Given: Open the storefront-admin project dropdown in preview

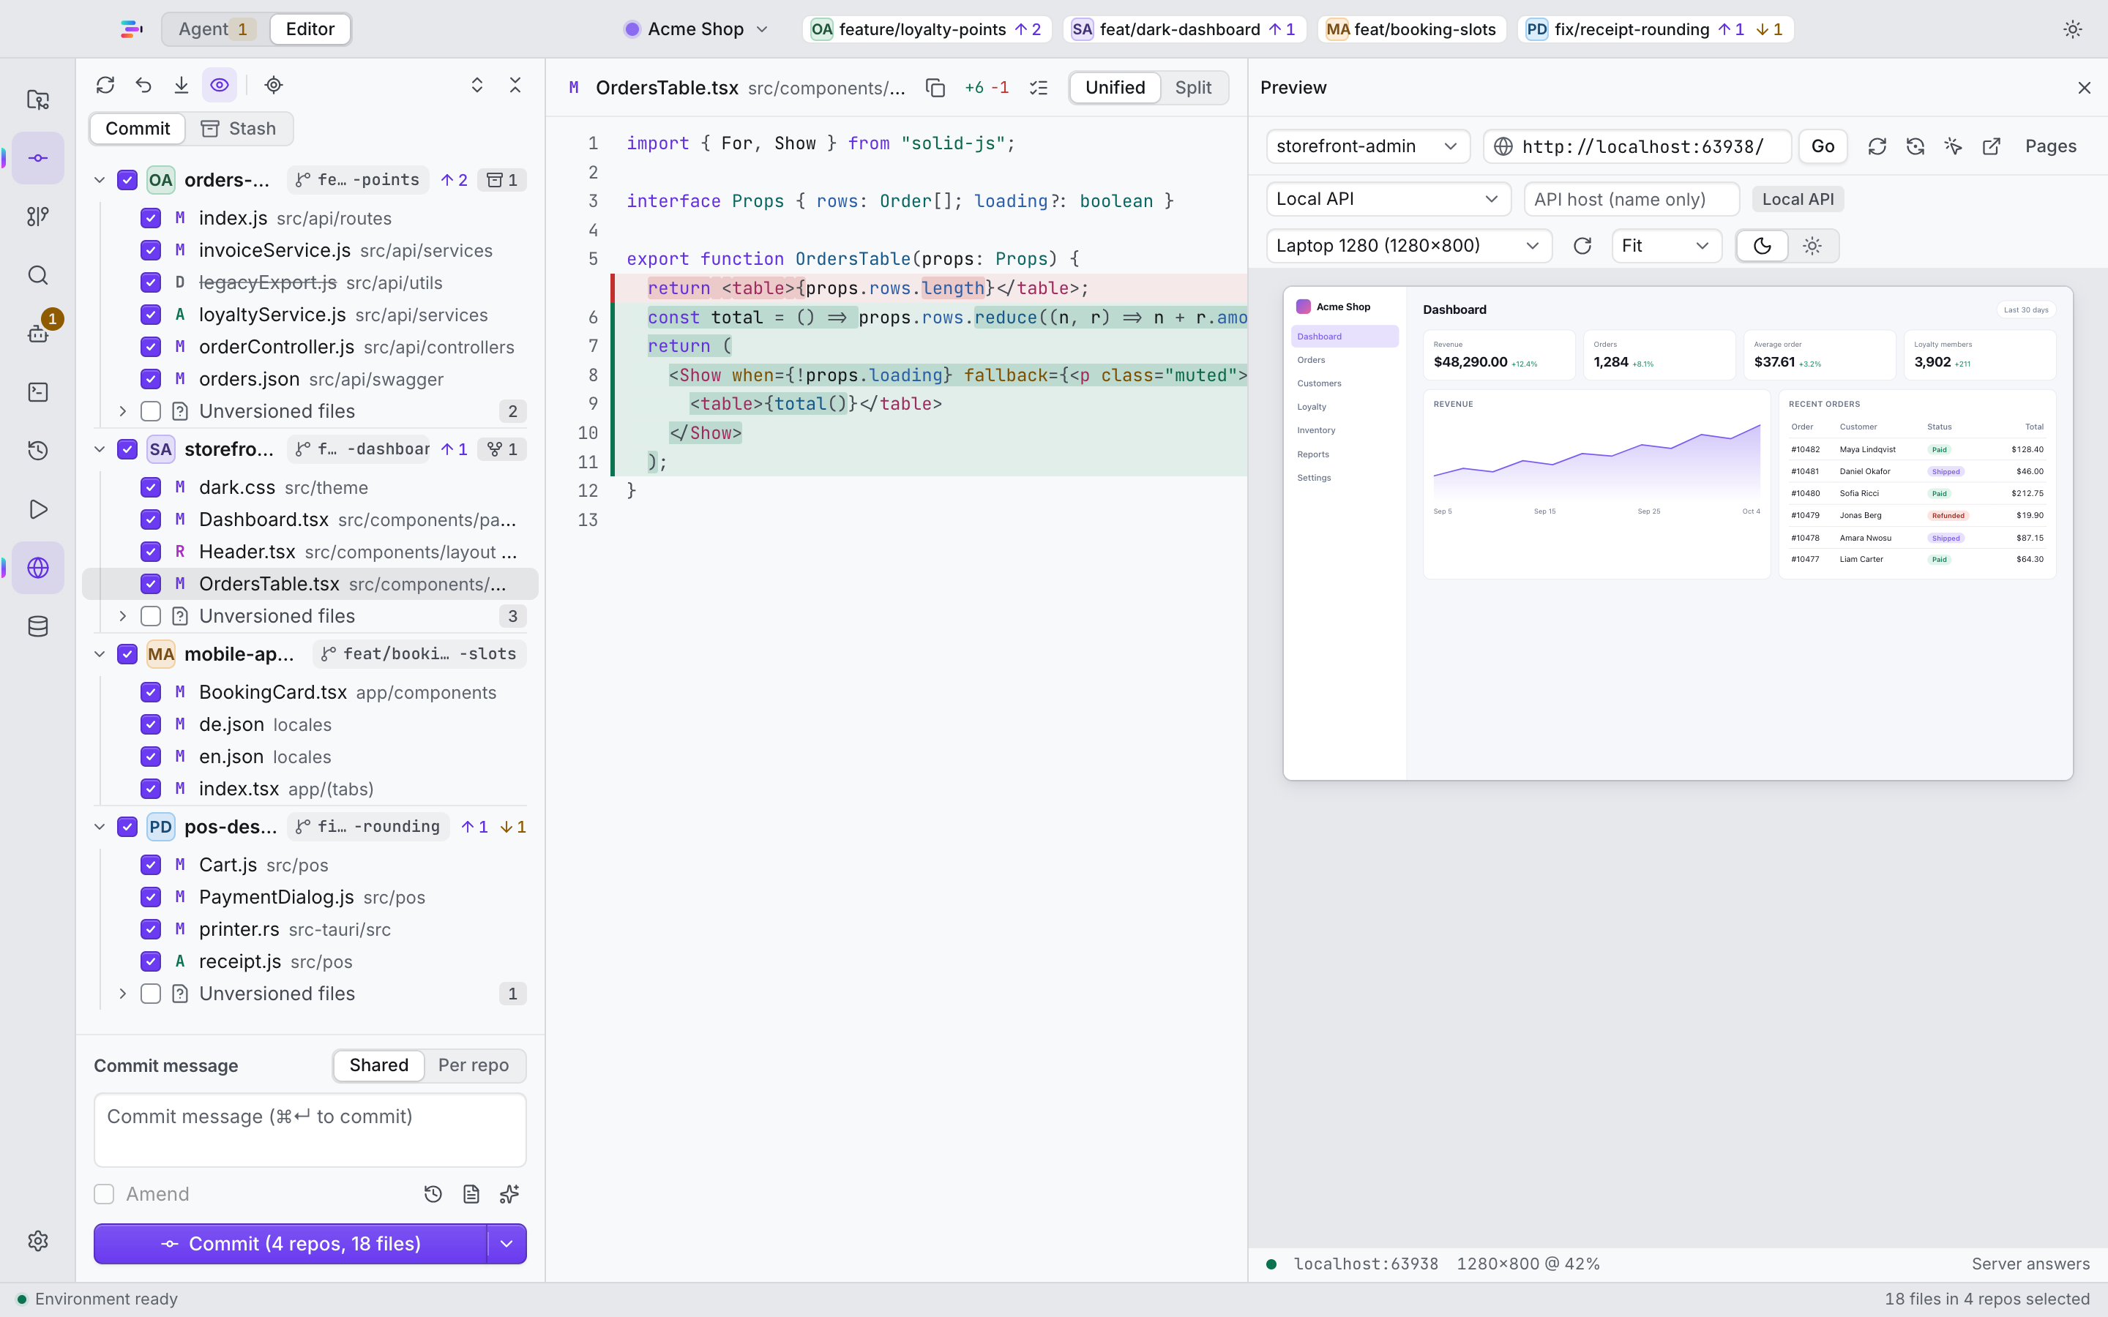Looking at the screenshot, I should [x=1367, y=146].
